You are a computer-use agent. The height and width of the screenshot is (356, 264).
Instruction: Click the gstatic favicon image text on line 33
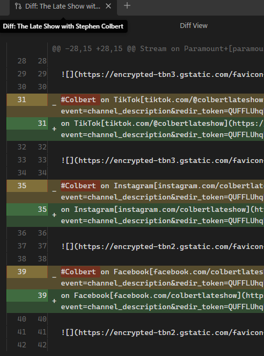click(x=162, y=160)
